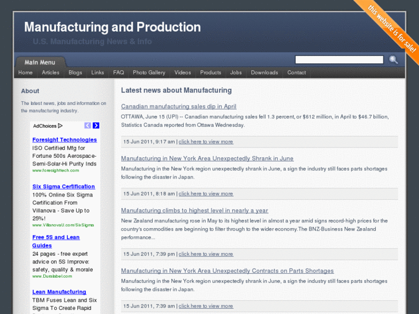
Task: Click the search magnifier icon
Action: tap(393, 59)
